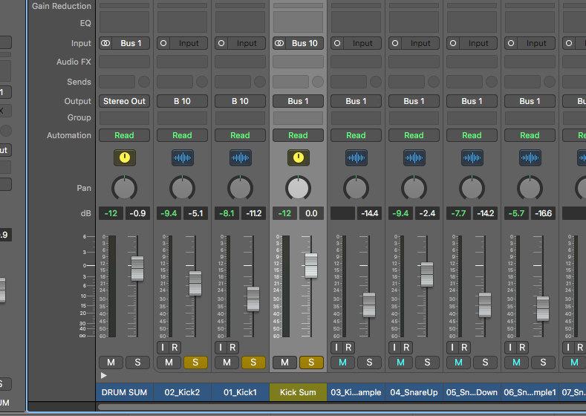Click the 04_SnareUp waveform icon

pos(414,157)
